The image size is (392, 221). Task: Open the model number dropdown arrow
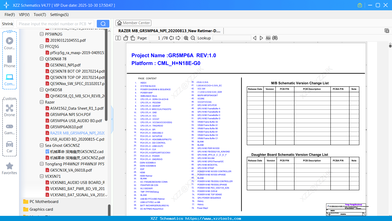point(90,24)
